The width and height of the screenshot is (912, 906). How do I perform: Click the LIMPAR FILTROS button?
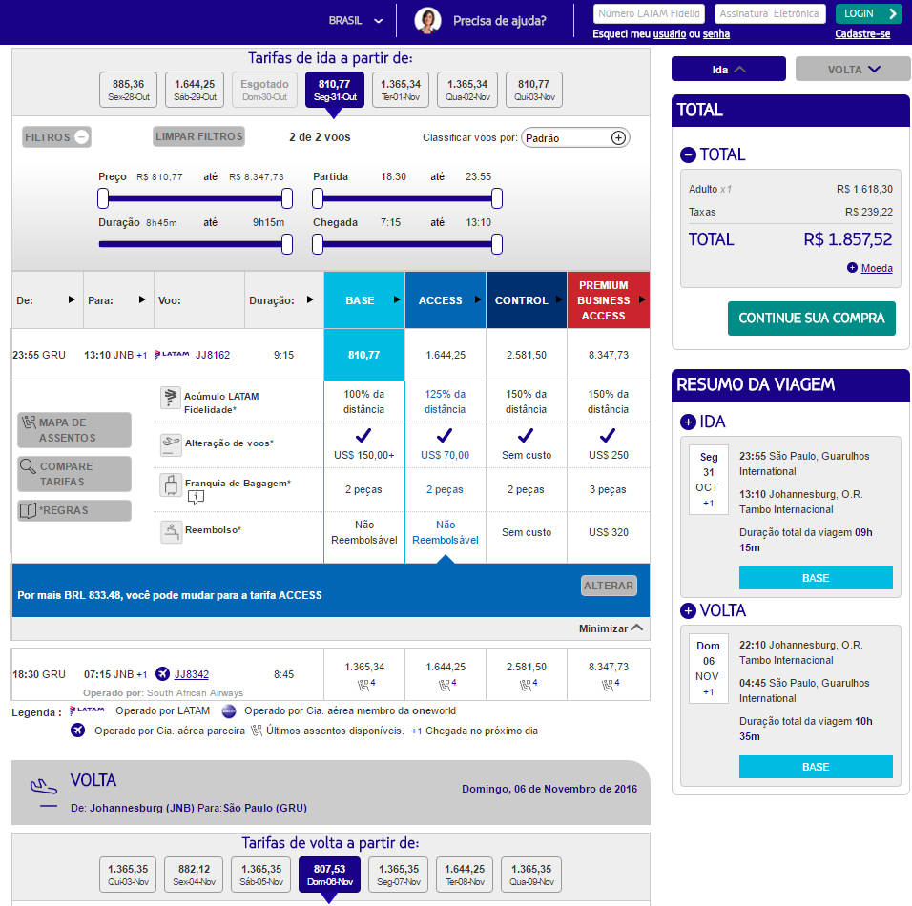tap(199, 136)
